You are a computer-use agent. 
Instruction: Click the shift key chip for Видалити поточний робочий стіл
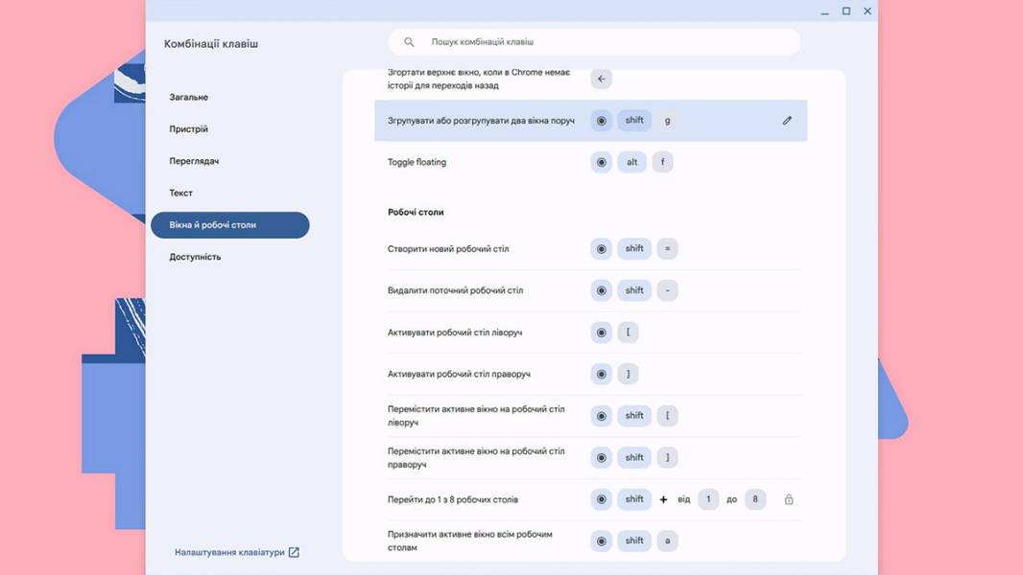[x=634, y=290]
